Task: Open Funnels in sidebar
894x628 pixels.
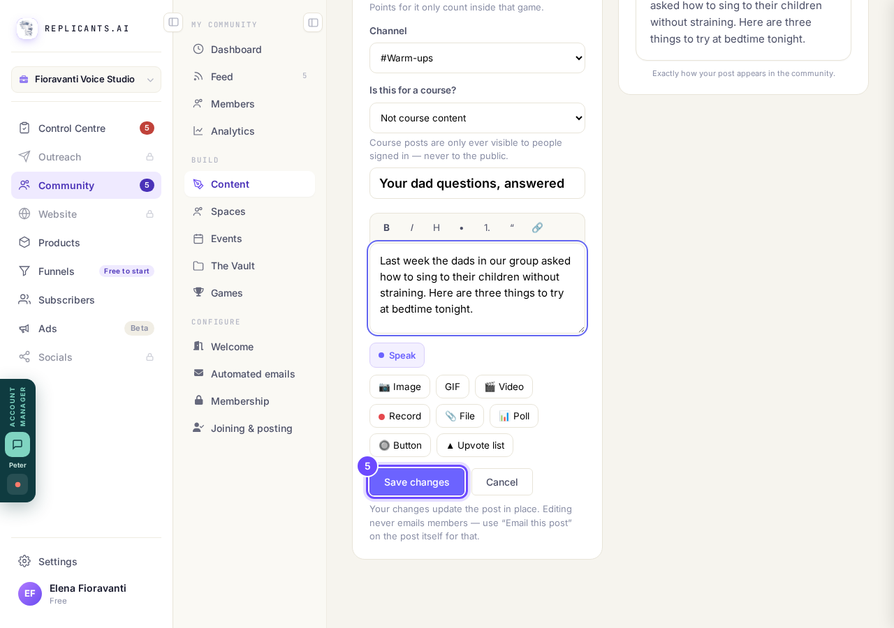Action: tap(86, 271)
